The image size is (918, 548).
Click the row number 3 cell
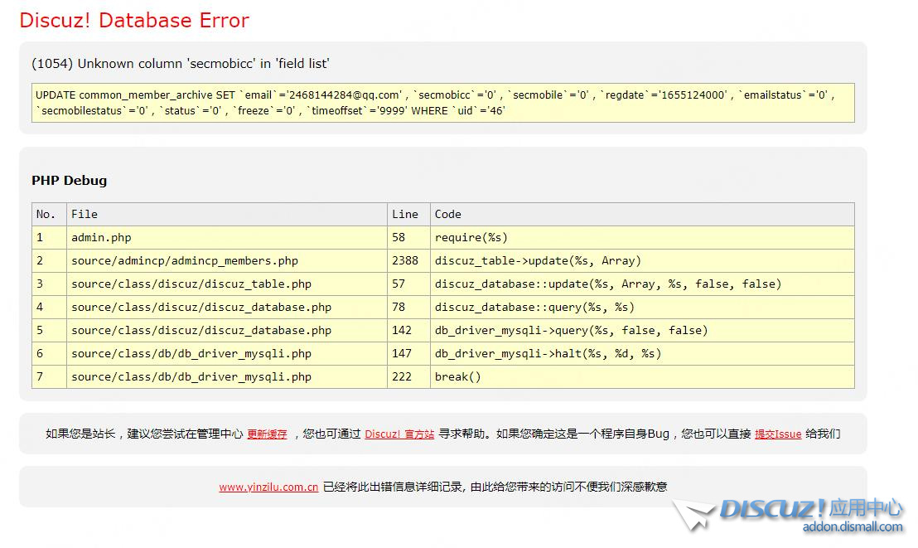(49, 284)
